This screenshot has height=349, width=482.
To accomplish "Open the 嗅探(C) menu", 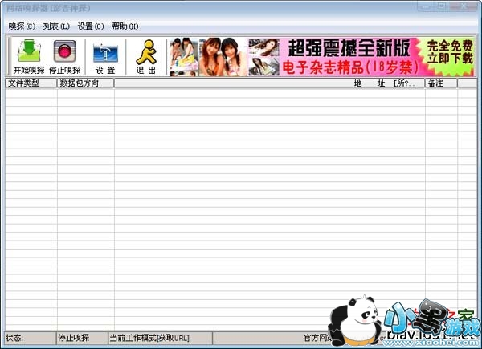I will point(22,26).
